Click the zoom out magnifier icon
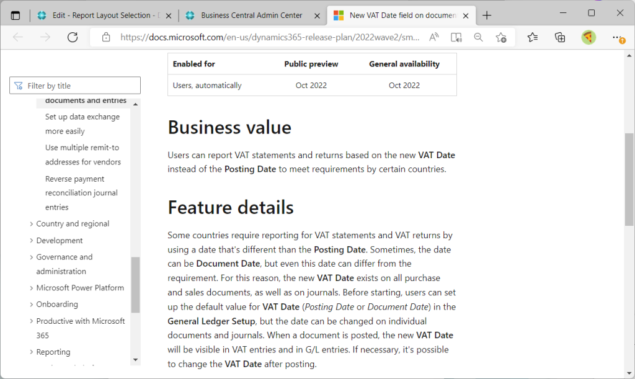Viewport: 635px width, 379px height. point(478,38)
